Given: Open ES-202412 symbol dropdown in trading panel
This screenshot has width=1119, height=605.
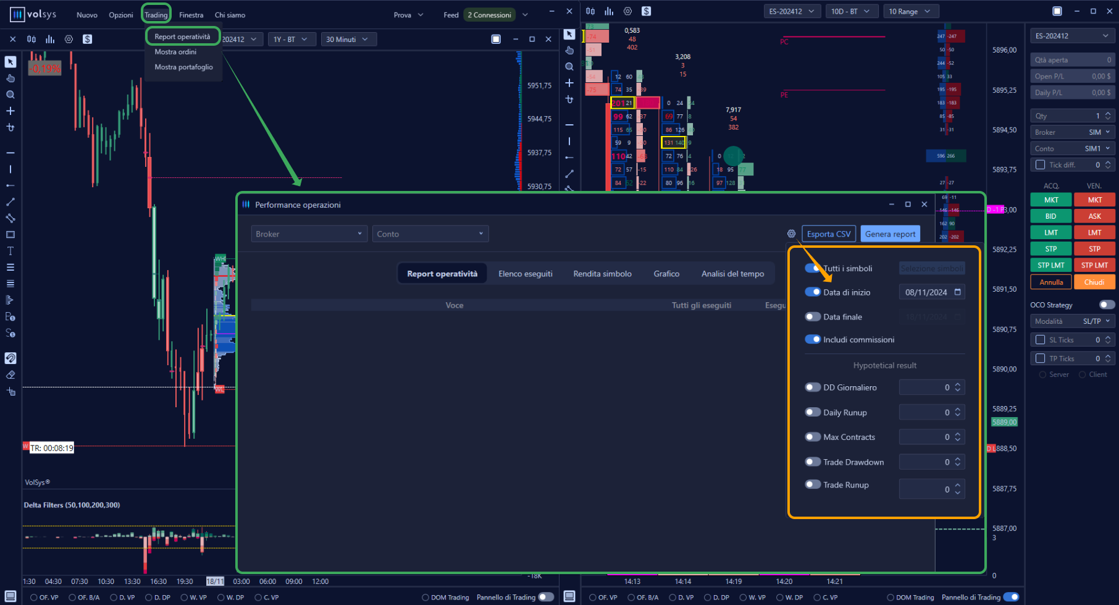Looking at the screenshot, I should click(1072, 36).
